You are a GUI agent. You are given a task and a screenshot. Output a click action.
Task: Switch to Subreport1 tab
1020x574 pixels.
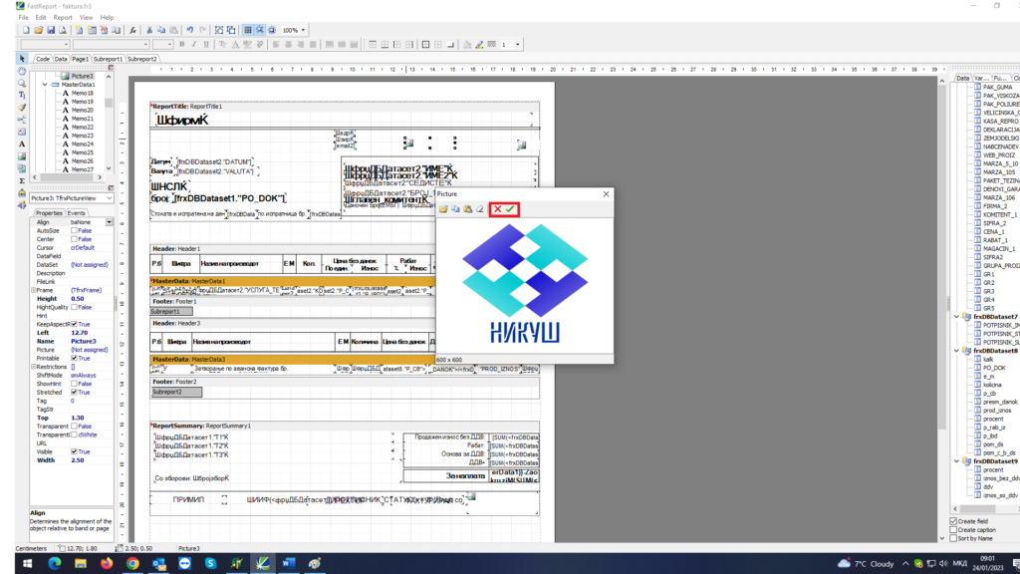[108, 59]
